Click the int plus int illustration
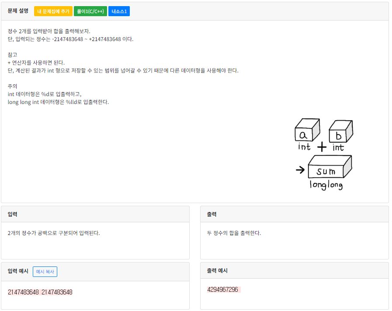This screenshot has height=311, width=392. [x=323, y=133]
